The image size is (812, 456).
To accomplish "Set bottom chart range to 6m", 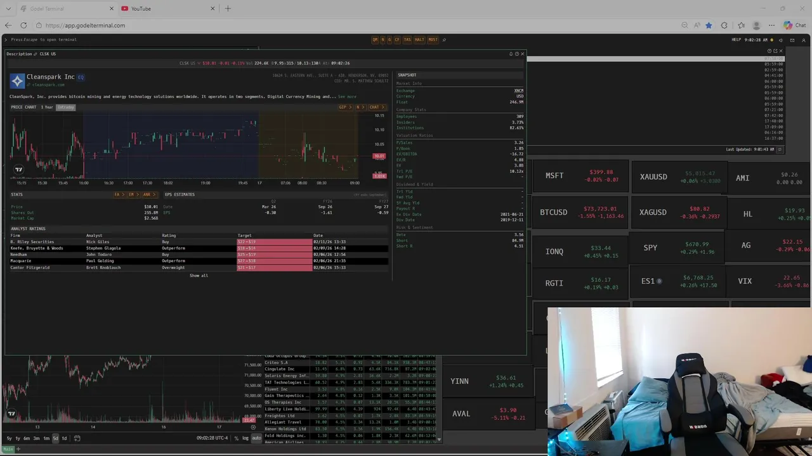I will [26, 438].
